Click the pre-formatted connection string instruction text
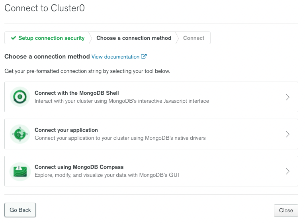305x223 pixels. (87, 71)
